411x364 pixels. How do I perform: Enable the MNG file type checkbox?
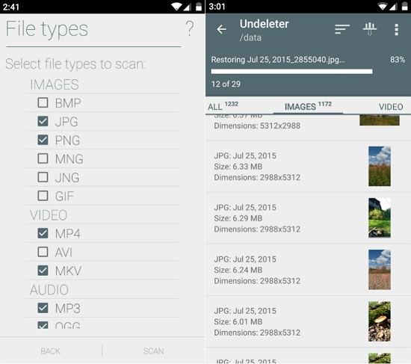click(x=43, y=158)
